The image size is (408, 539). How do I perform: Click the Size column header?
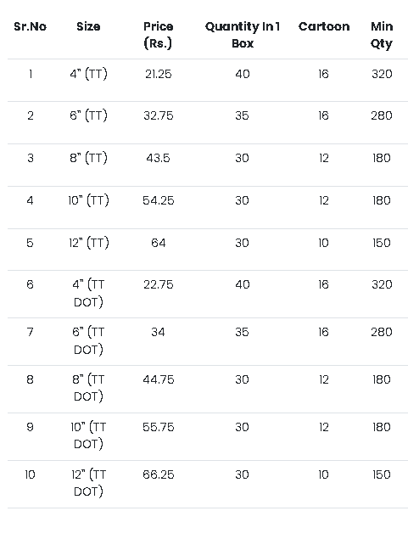click(88, 26)
